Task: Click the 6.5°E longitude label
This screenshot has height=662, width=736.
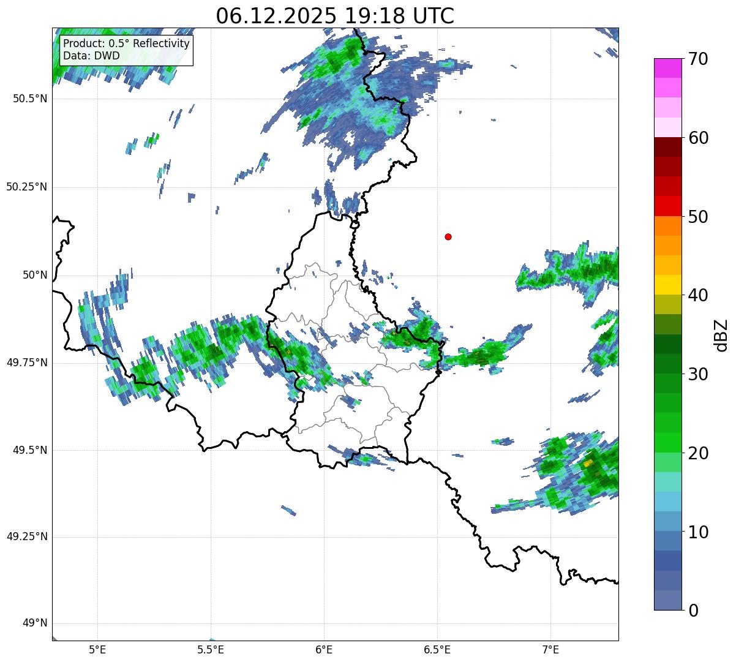Action: point(437,649)
